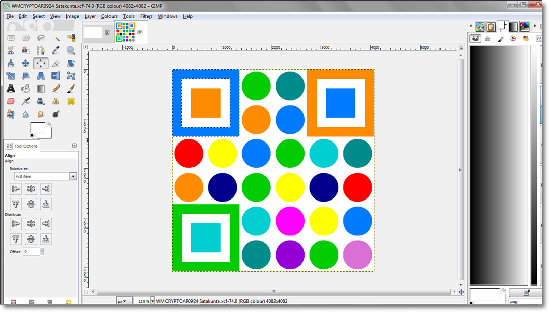Select the Cage Transform tool
Image resolution: width=550 pixels, height=313 pixels.
71,76
